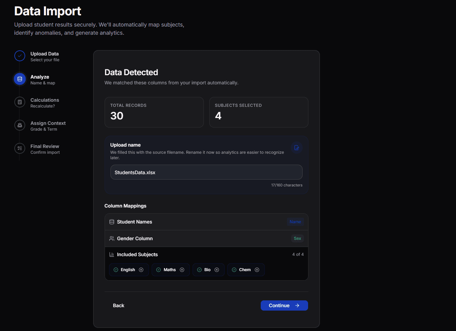The width and height of the screenshot is (456, 331).
Task: Click the green check icon on Maths chip
Action: pos(158,270)
